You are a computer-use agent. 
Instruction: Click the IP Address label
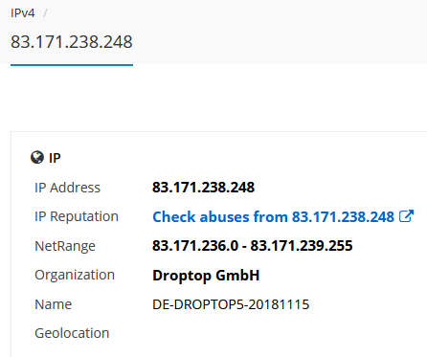(x=67, y=188)
